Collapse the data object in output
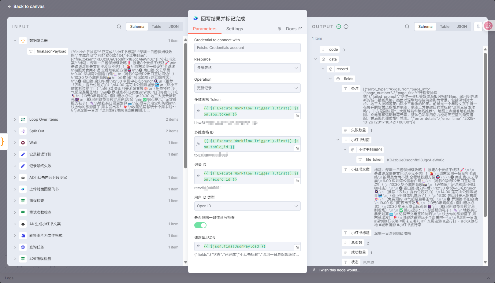Image resolution: width=495 pixels, height=283 pixels. (x=316, y=59)
